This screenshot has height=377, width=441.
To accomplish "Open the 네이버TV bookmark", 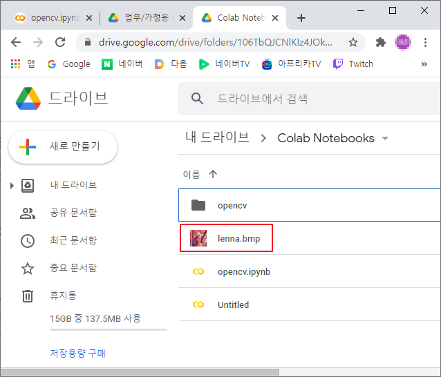I will tap(224, 64).
